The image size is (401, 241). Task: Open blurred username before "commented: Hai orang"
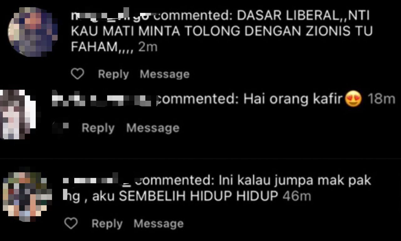[x=104, y=99]
